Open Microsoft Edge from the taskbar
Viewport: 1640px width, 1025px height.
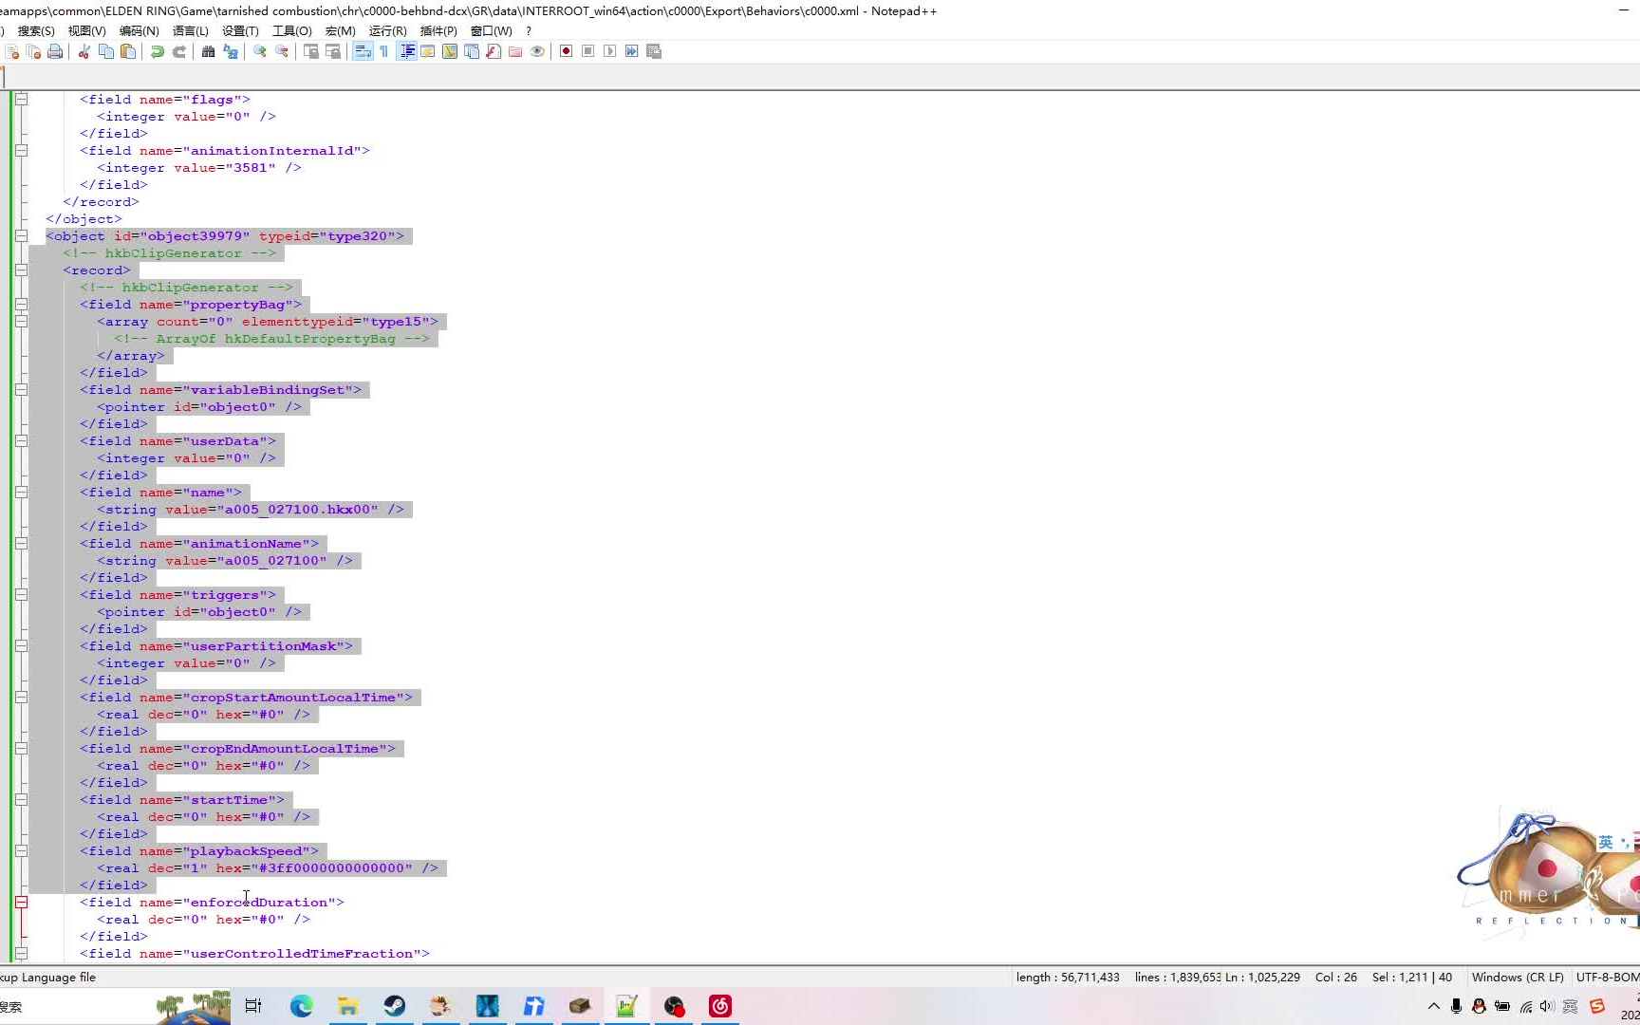(302, 1006)
